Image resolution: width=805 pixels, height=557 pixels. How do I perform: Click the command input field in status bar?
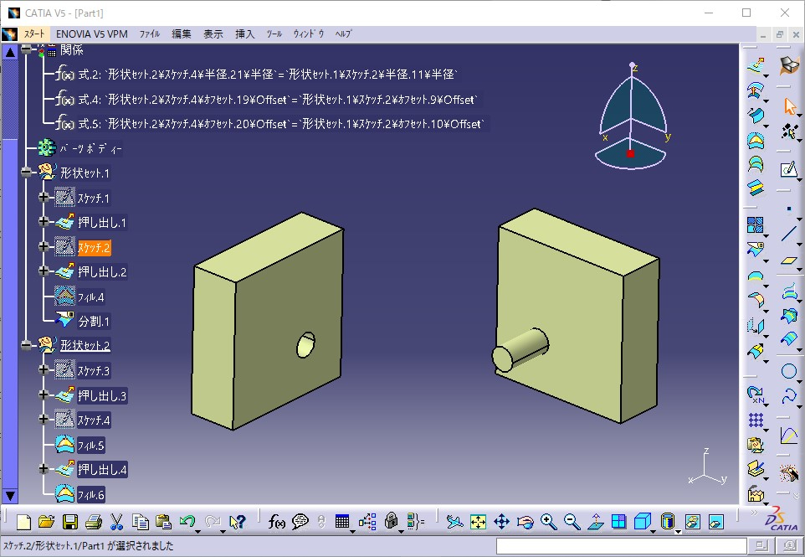coord(618,547)
